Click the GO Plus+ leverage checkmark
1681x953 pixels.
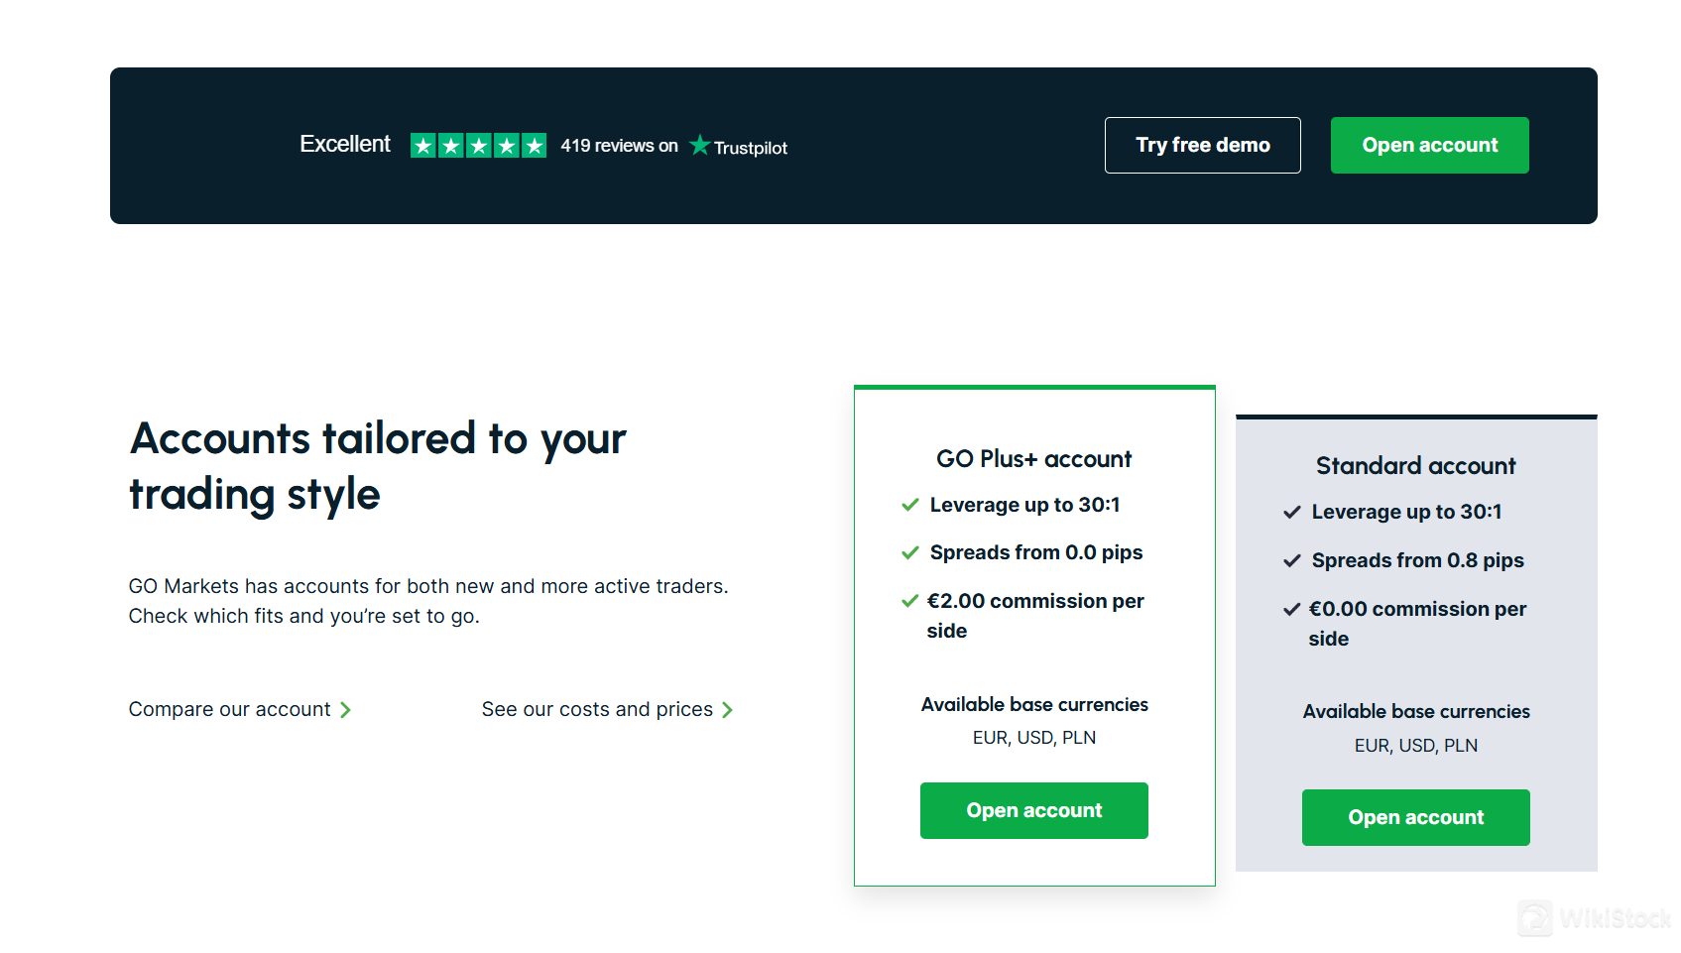pos(909,505)
